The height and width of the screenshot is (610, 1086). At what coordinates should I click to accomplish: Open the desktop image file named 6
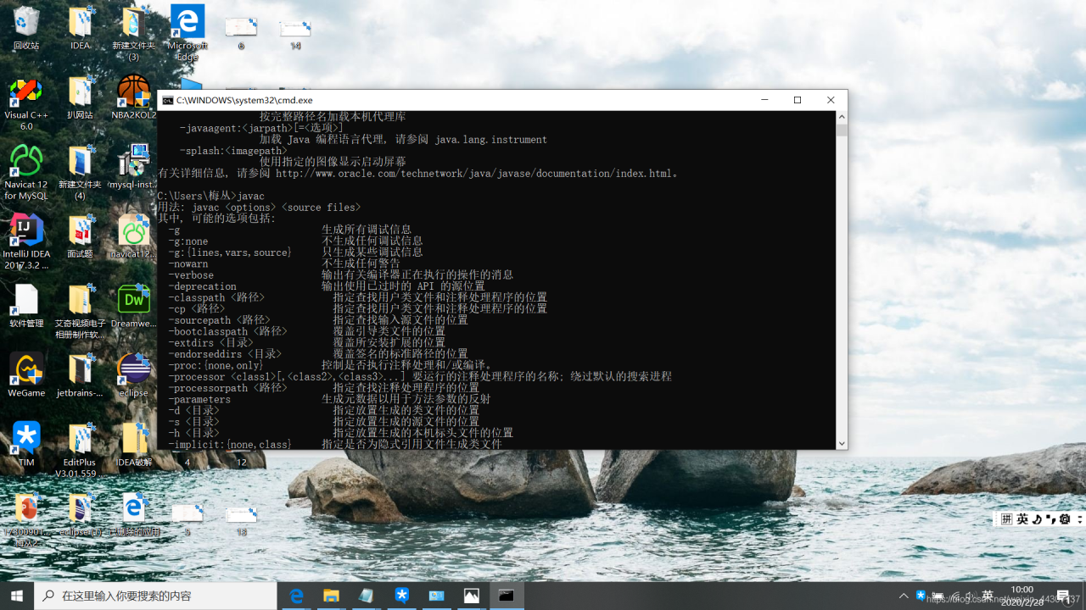[241, 33]
